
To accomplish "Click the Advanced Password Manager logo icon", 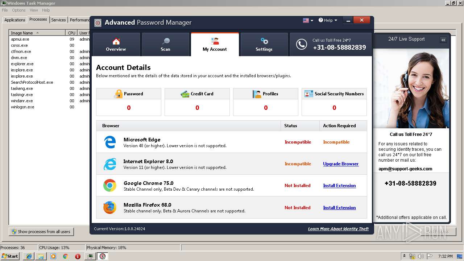I will pos(98,23).
